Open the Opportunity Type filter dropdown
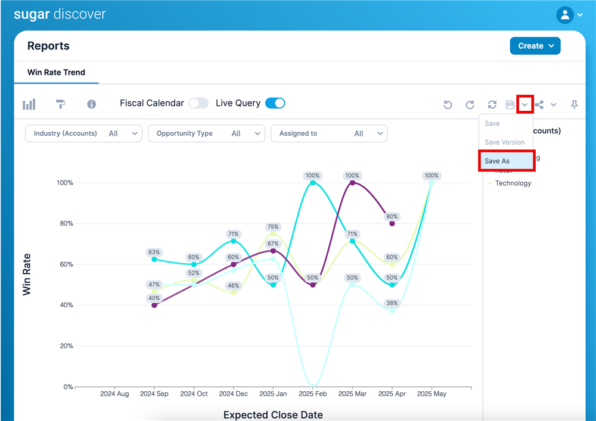Image resolution: width=596 pixels, height=421 pixels. click(206, 133)
